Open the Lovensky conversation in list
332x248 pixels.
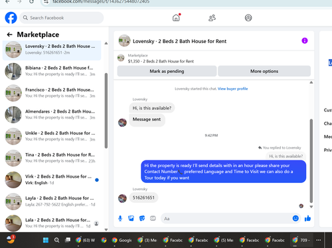click(52, 50)
